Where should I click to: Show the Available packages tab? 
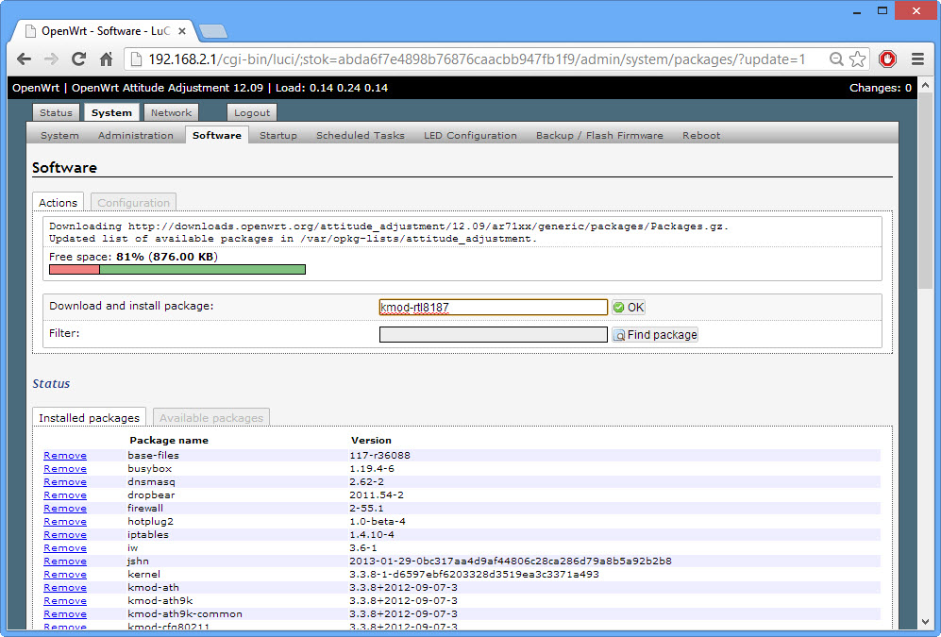211,417
